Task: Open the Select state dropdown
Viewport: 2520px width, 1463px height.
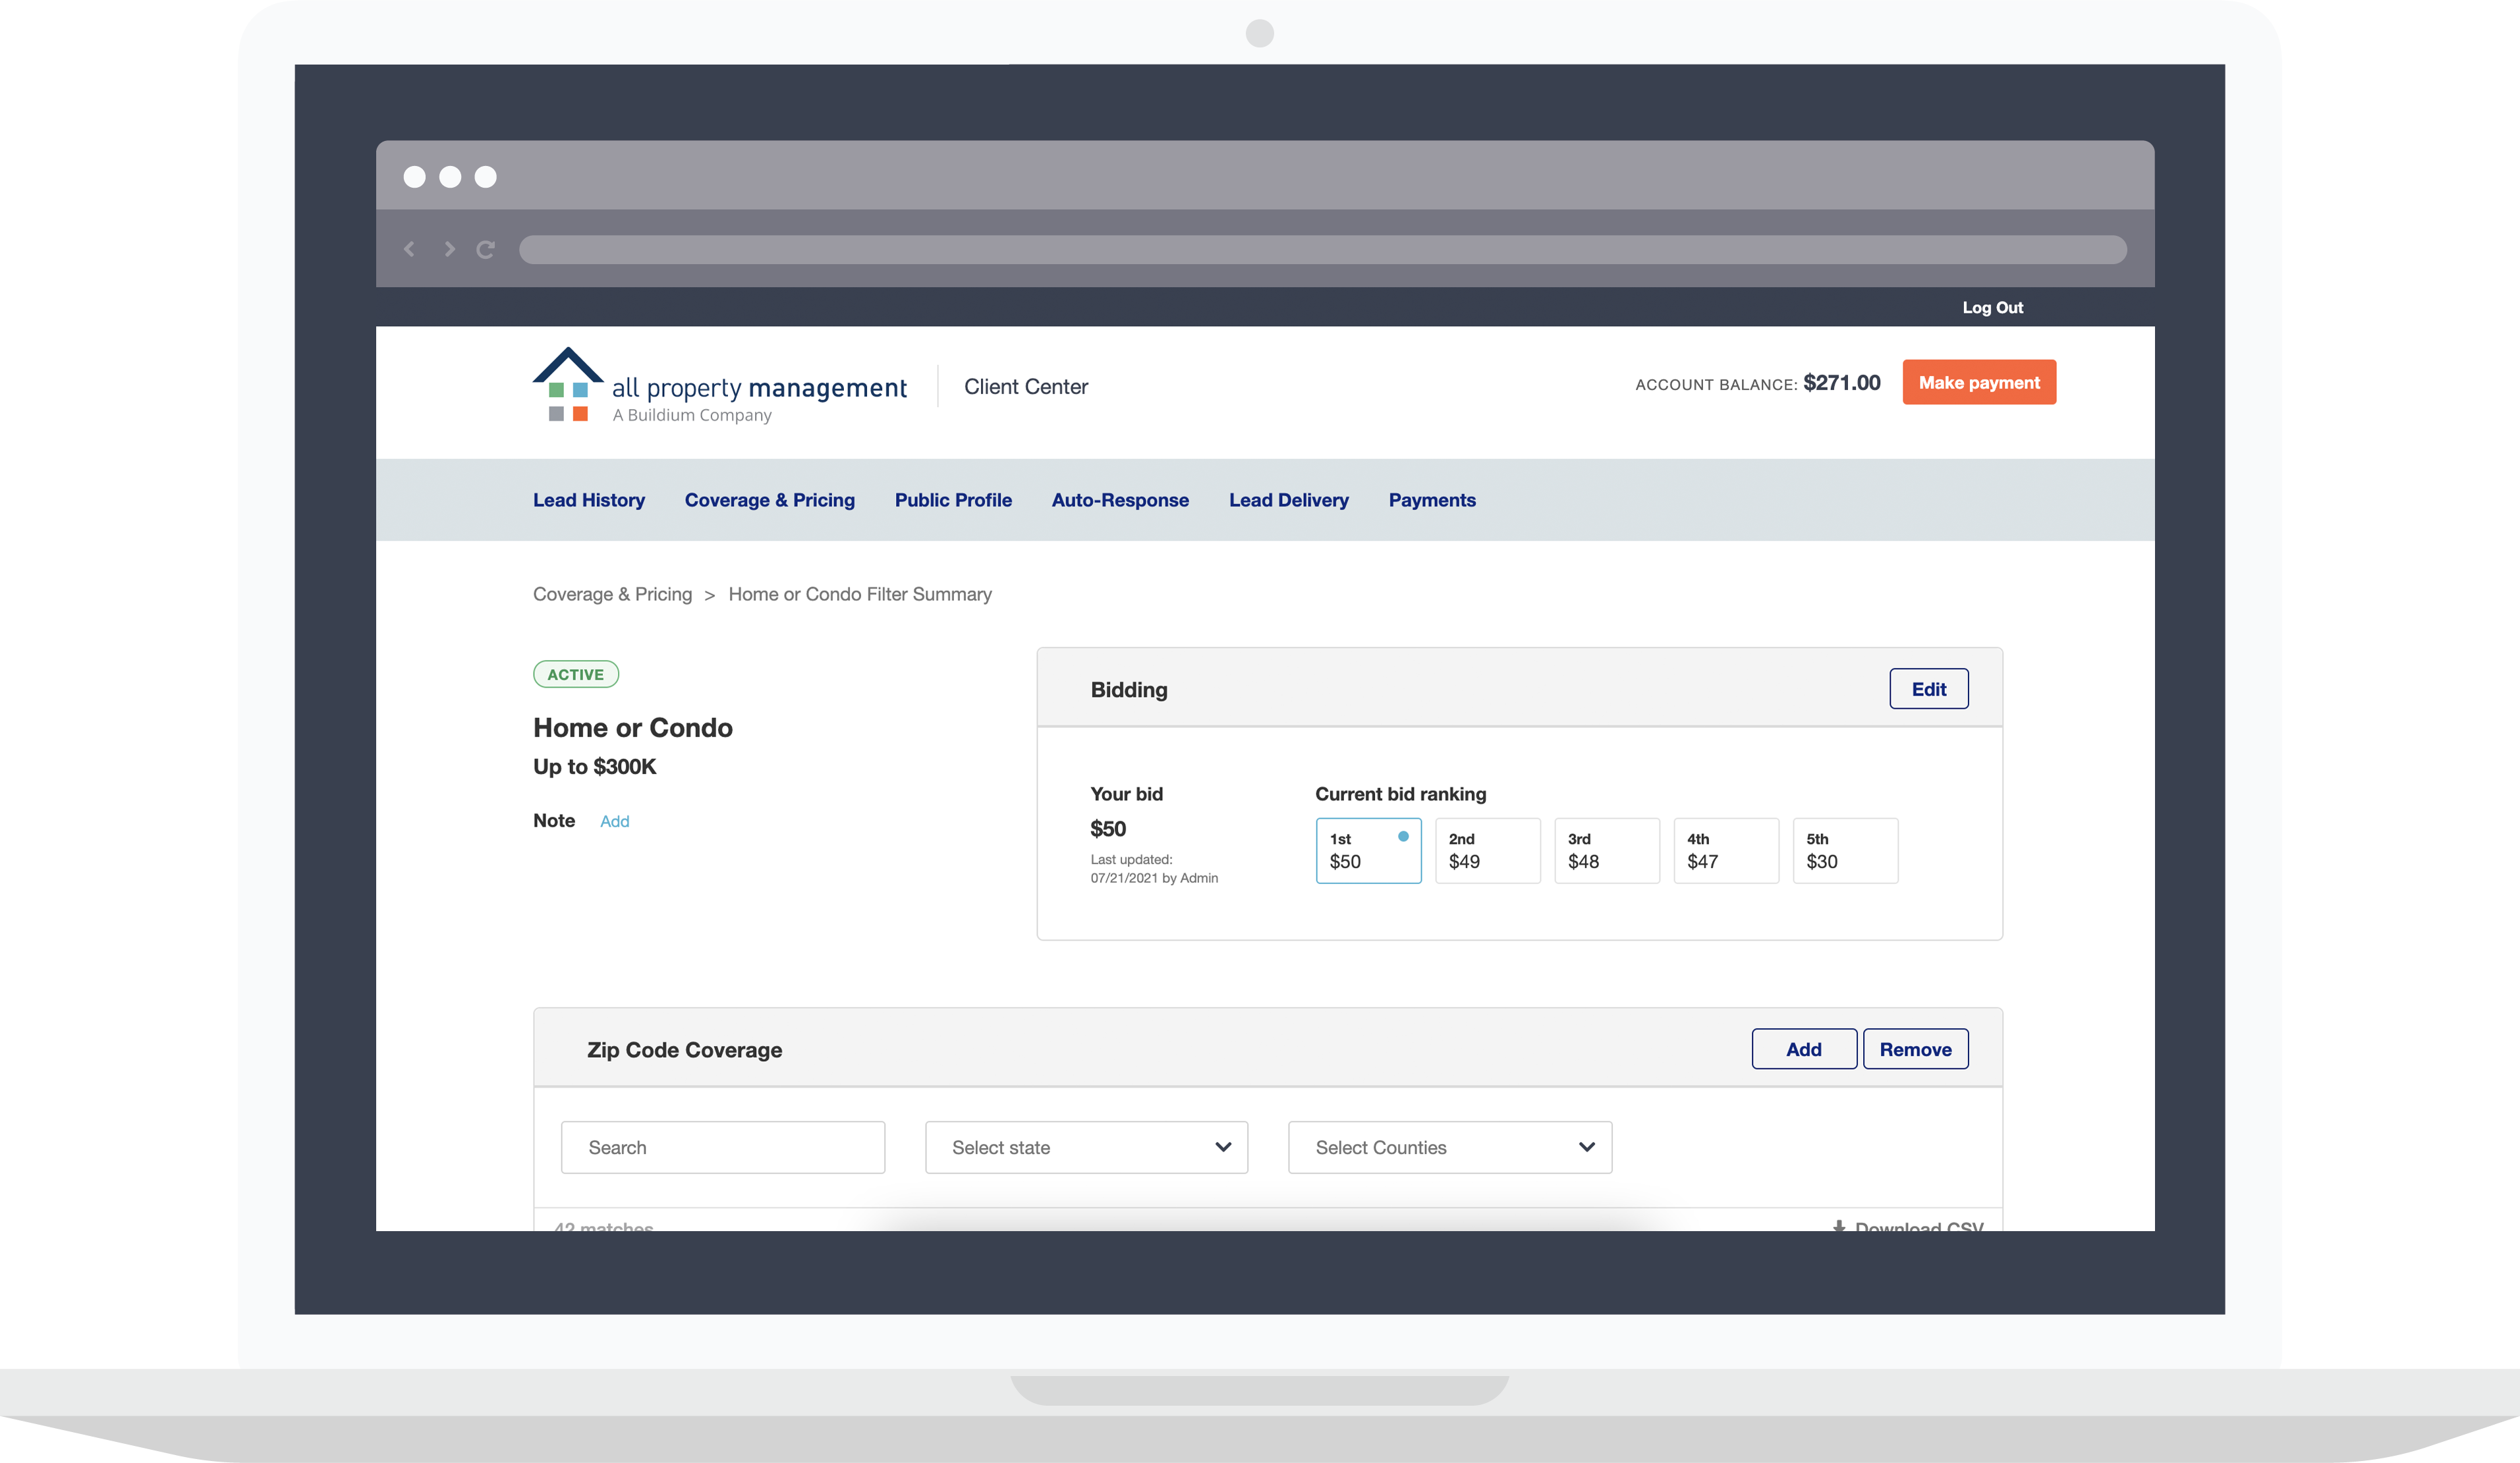Action: (x=1086, y=1147)
